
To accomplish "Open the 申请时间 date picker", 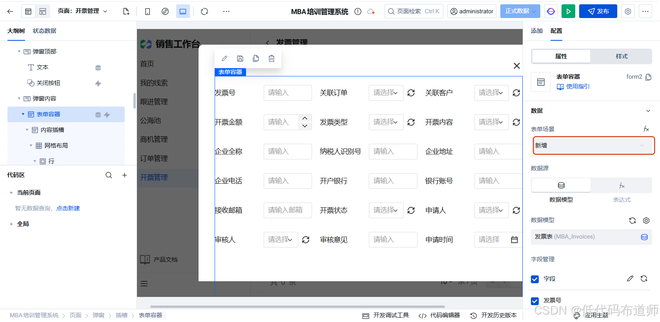I will (x=498, y=240).
